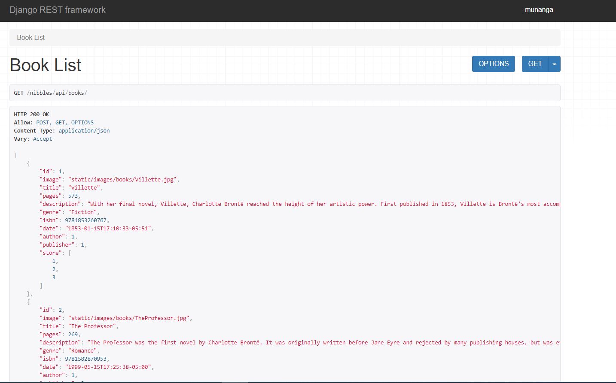
Task: Open the Django REST framework brand link
Action: point(58,10)
